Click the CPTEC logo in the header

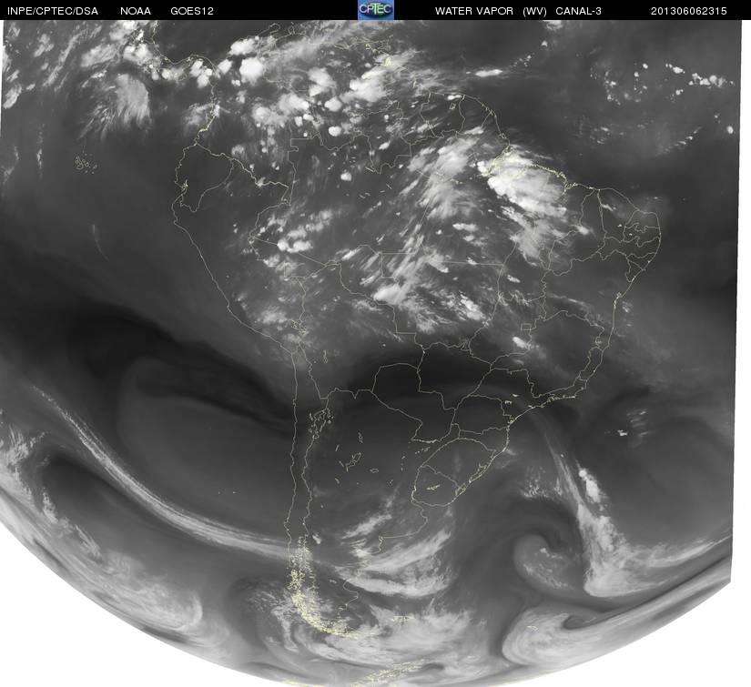[376, 10]
